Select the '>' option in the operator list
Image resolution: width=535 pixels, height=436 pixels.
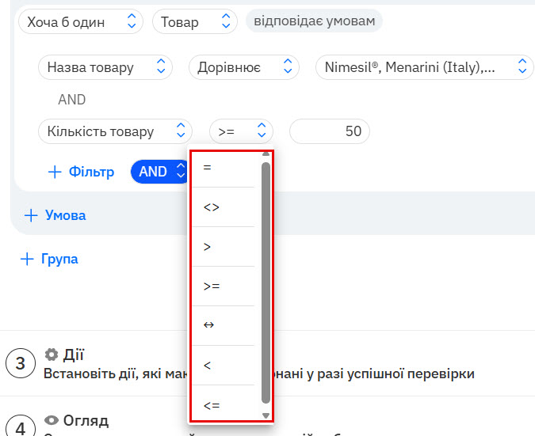(x=224, y=247)
